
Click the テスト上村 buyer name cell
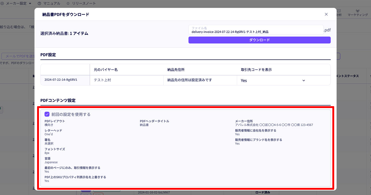(x=126, y=80)
